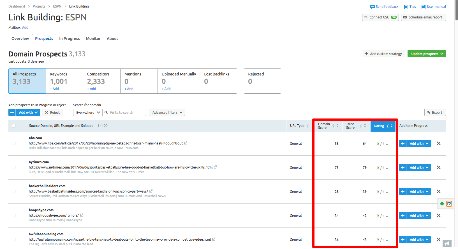Click plus icon in basketballinsiders.com row

click(403, 191)
